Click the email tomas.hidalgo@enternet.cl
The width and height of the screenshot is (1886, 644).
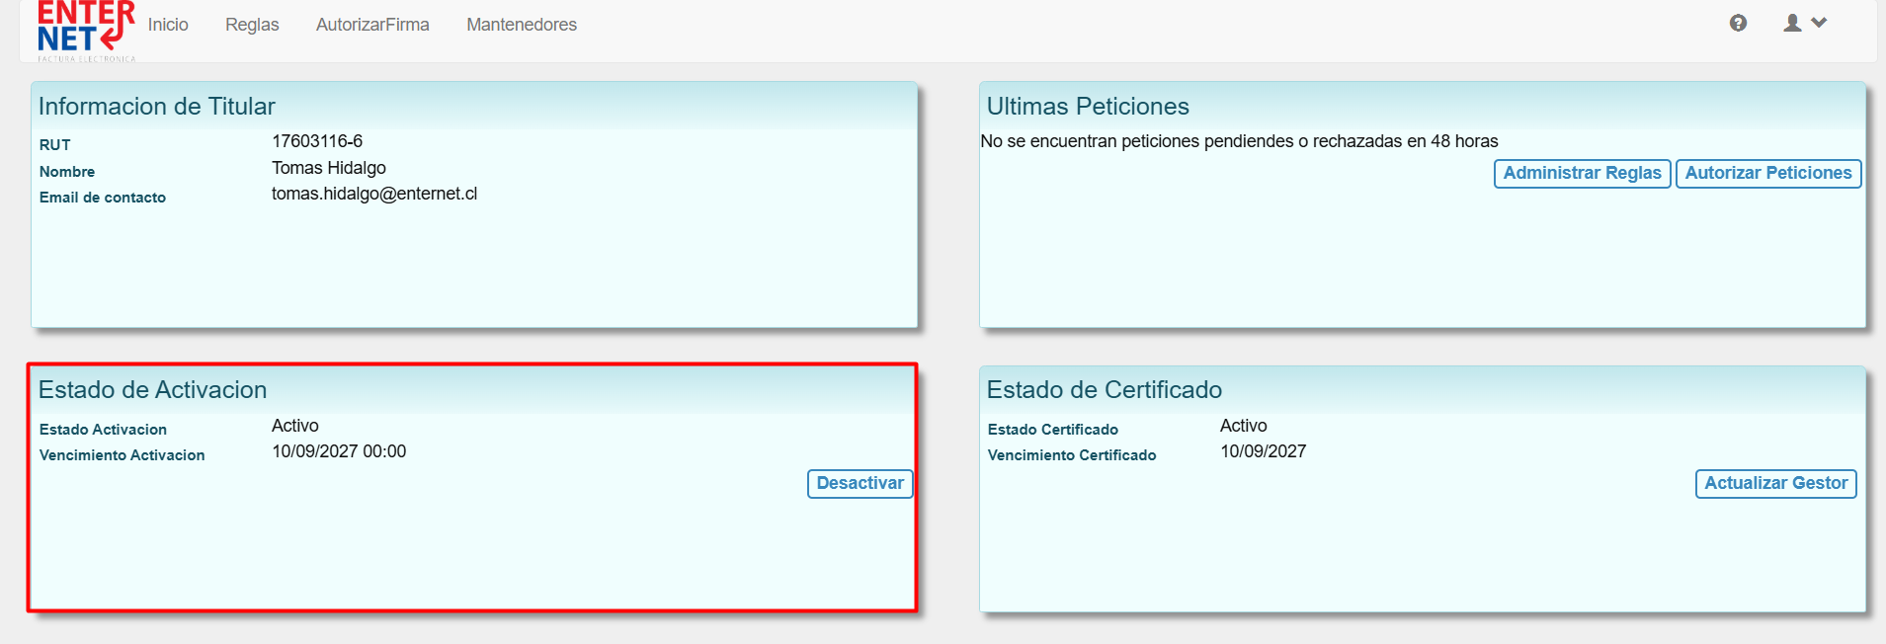[374, 194]
